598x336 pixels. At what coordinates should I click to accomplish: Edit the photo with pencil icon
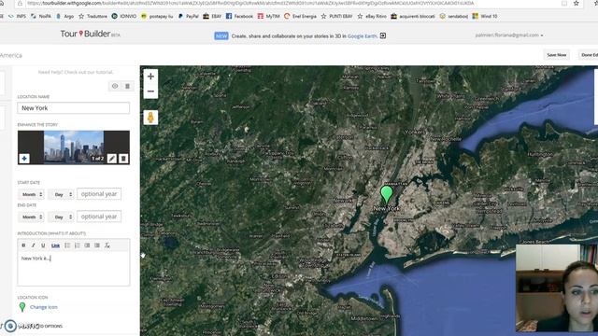[112, 159]
